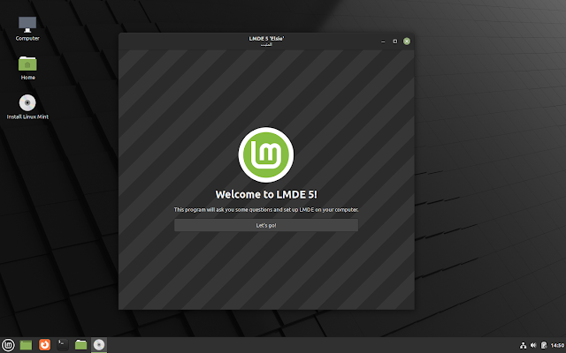This screenshot has width=566, height=353.
Task: Open the Linux Mint start menu
Action: coord(8,345)
